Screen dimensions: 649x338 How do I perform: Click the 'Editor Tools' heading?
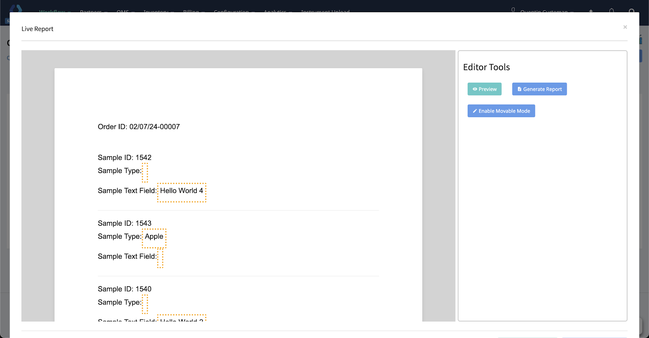pos(486,67)
